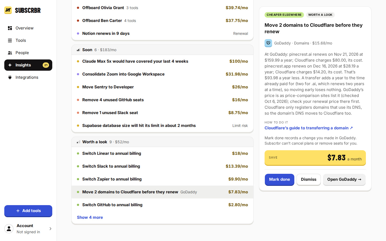Click Open GoDaddy button
Image resolution: width=386 pixels, height=241 pixels.
point(344,179)
